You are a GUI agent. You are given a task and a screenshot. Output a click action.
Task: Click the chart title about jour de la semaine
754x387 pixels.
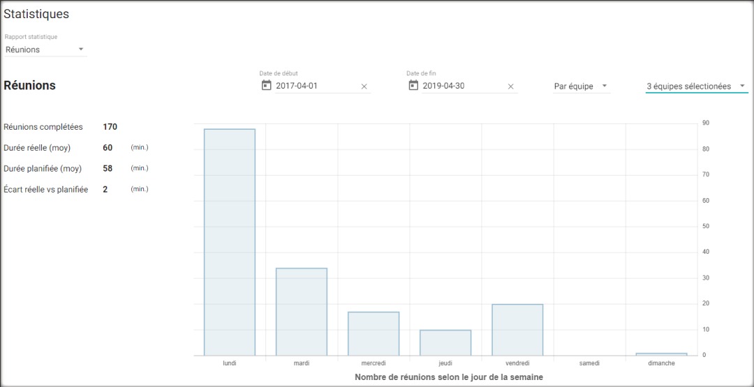coord(449,377)
